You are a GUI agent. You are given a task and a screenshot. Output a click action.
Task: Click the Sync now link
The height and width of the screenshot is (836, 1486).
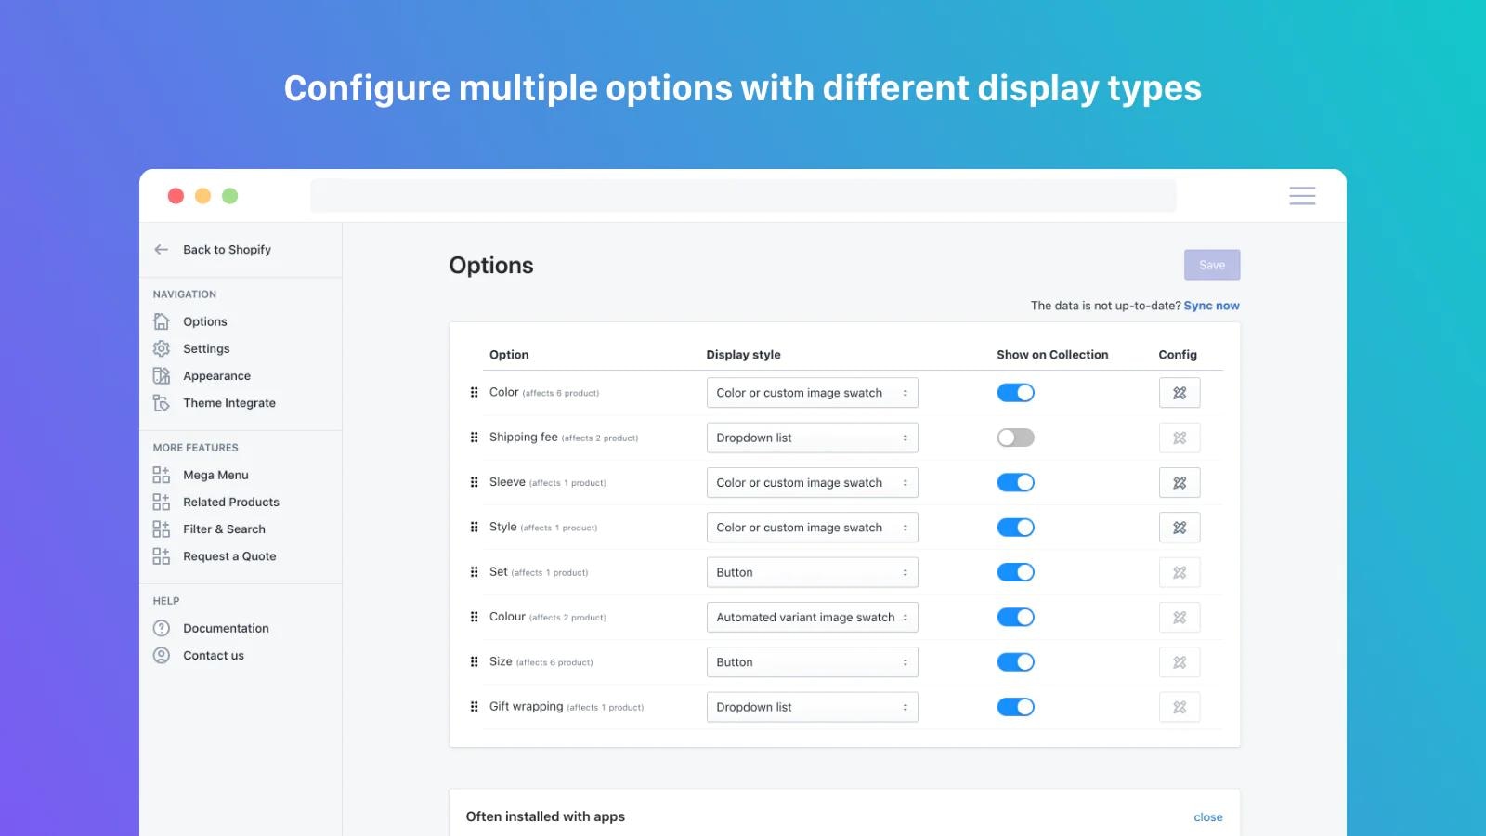[1211, 305]
